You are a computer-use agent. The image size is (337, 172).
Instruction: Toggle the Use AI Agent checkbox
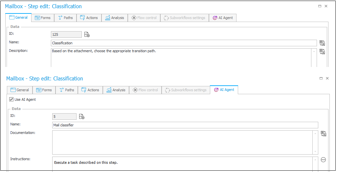pyautogui.click(x=11, y=99)
